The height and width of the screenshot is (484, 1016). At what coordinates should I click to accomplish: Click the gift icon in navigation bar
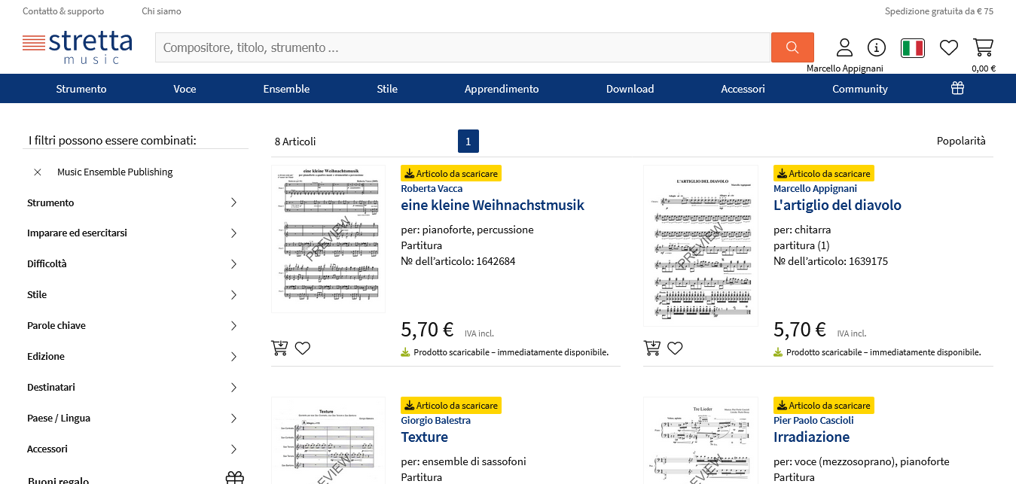click(957, 88)
